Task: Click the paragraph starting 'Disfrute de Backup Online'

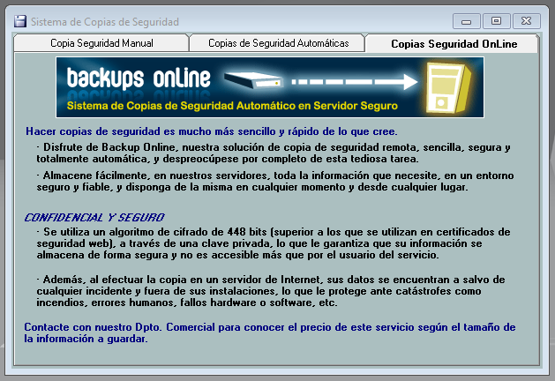Action: pyautogui.click(x=274, y=153)
